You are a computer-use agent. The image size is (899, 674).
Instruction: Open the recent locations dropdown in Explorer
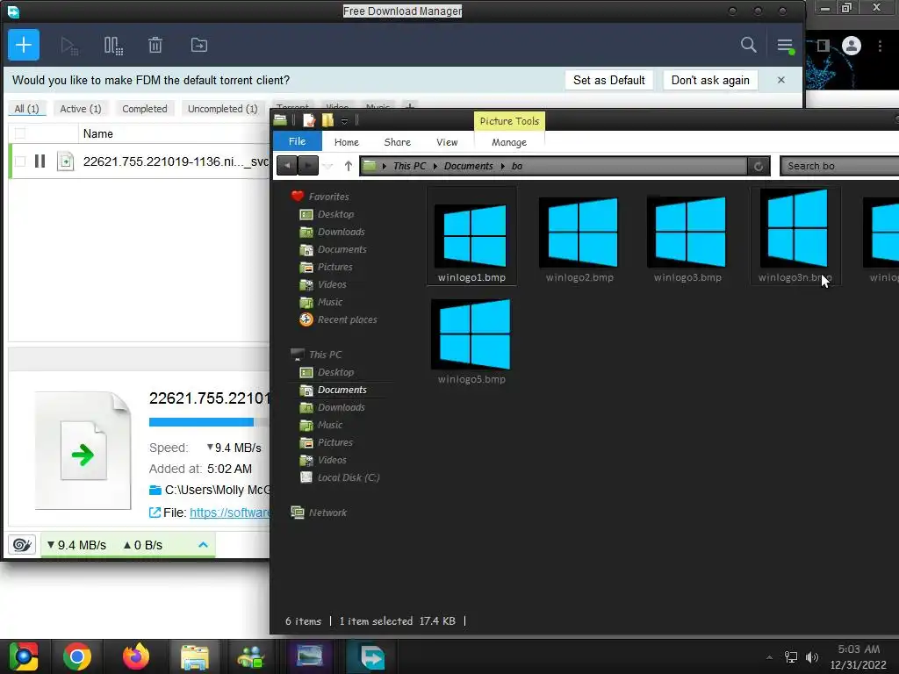coord(328,166)
